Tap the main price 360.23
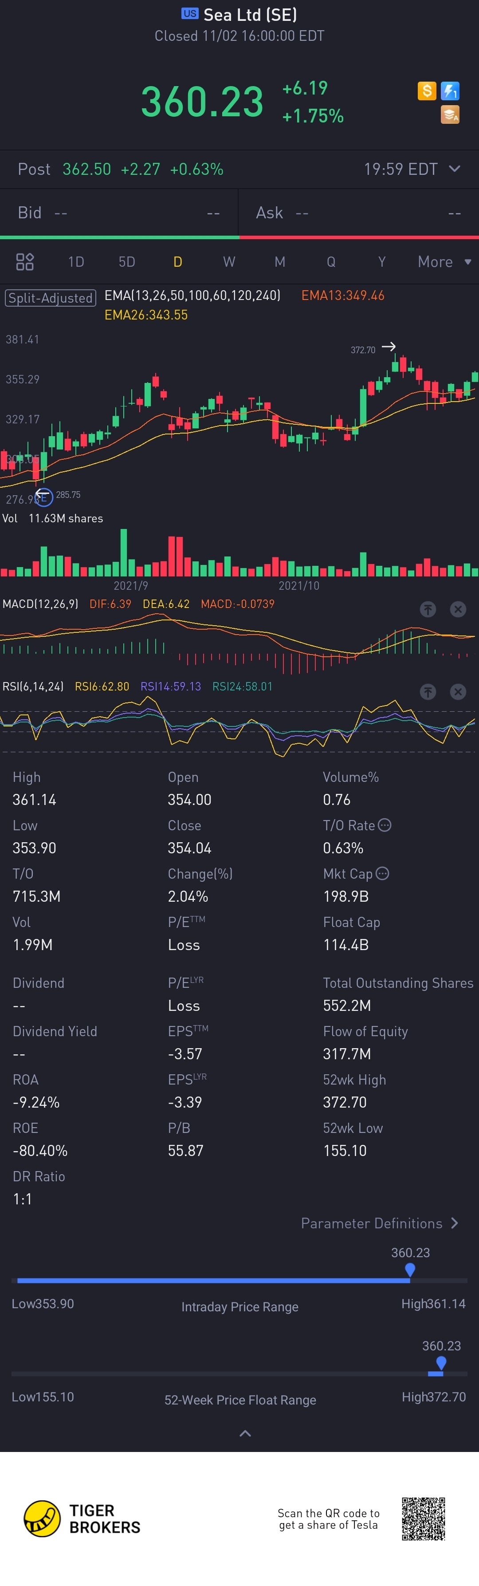Image resolution: width=479 pixels, height=1586 pixels. pyautogui.click(x=202, y=102)
